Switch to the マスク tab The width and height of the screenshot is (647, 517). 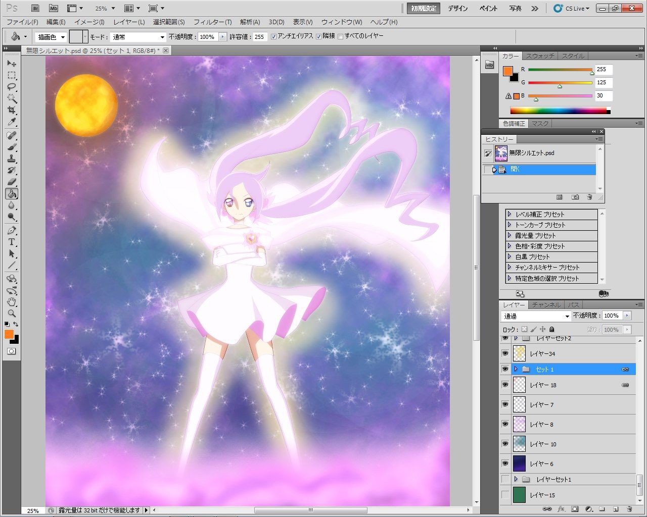(x=540, y=124)
